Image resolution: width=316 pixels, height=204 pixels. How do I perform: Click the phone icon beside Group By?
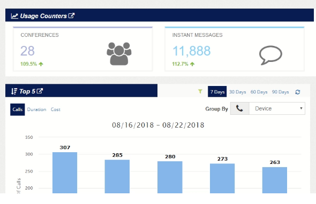pos(239,108)
